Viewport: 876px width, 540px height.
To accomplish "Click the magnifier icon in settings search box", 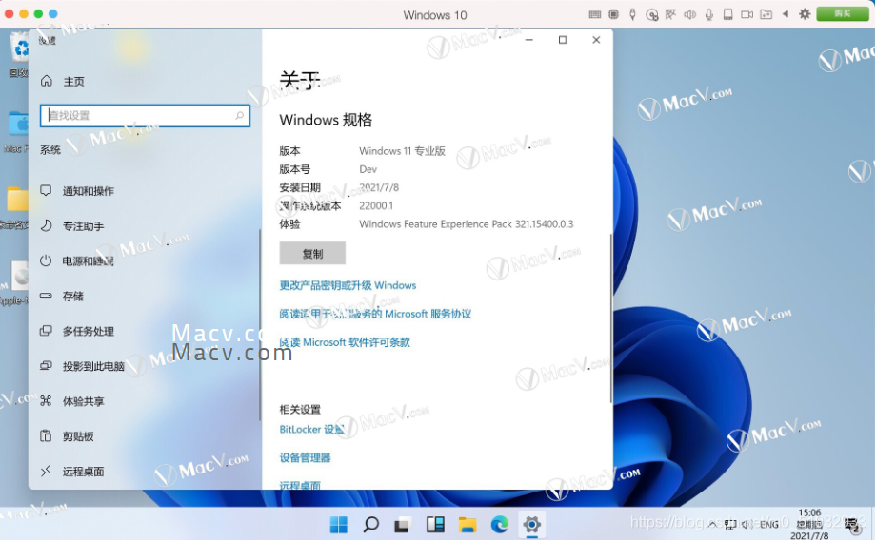I will [x=240, y=115].
